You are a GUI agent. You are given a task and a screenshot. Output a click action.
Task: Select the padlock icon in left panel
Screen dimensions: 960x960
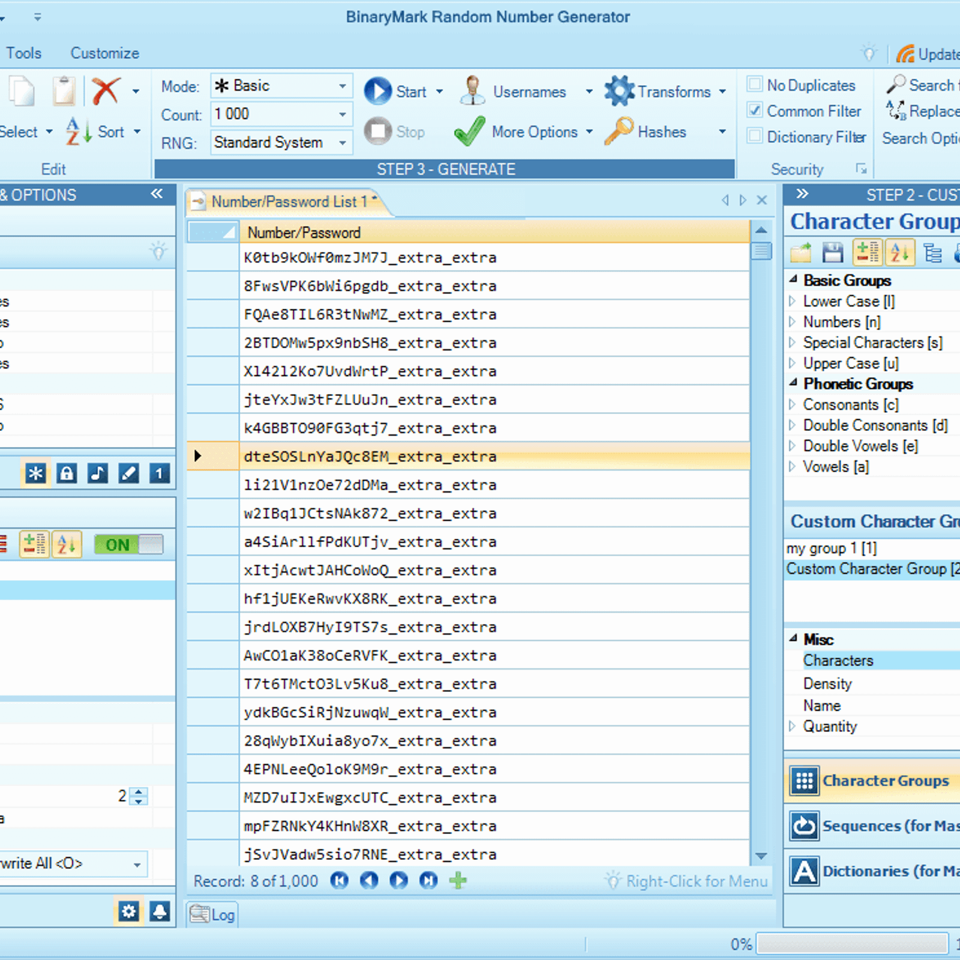point(67,474)
